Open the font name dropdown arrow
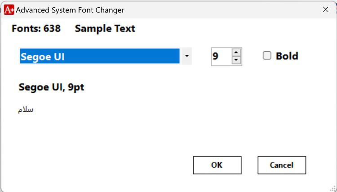Screen dimensions: 337x192 [186, 57]
